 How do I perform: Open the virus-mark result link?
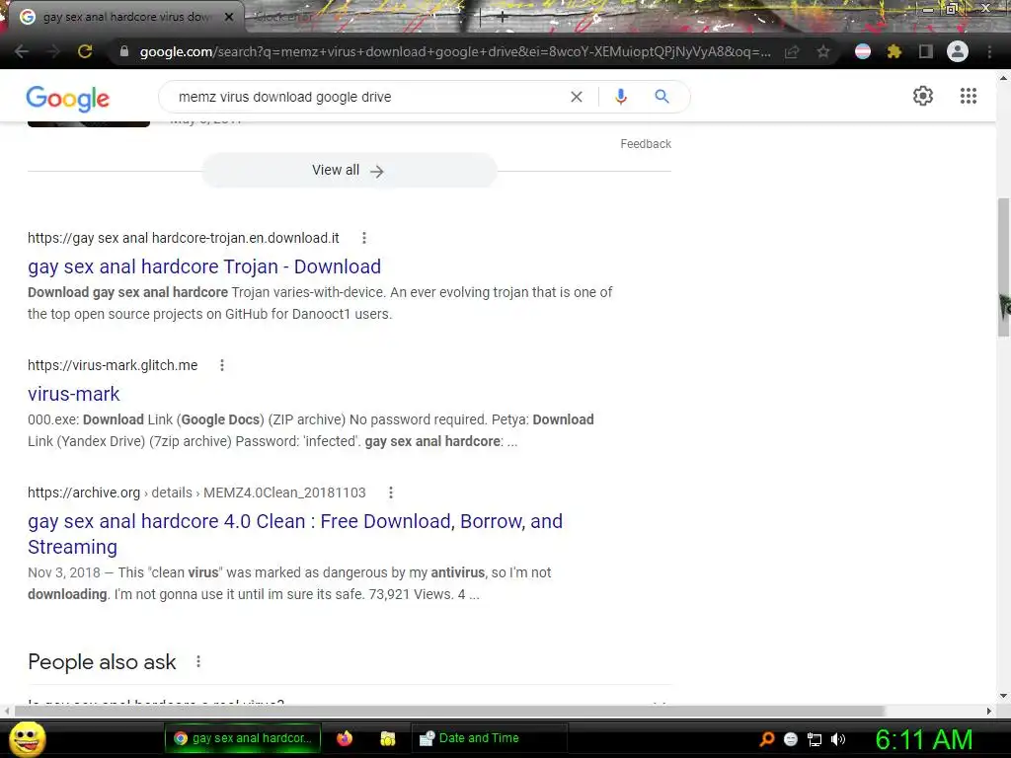73,393
